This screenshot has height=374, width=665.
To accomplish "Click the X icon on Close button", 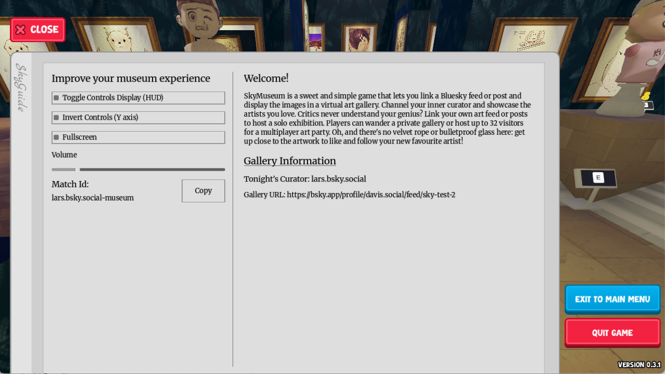I will (x=21, y=30).
